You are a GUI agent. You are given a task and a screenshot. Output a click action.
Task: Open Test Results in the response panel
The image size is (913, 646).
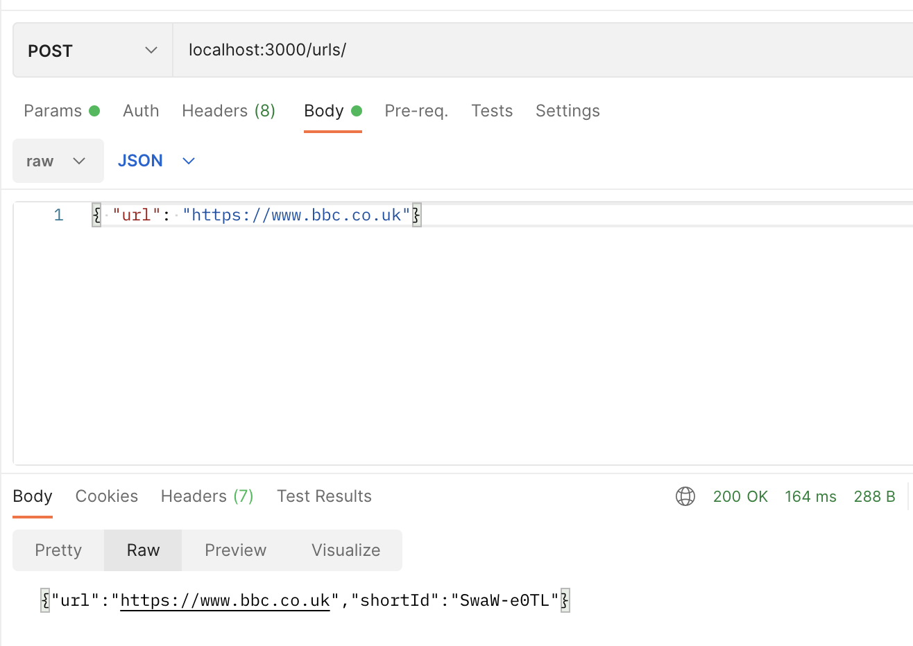click(324, 496)
